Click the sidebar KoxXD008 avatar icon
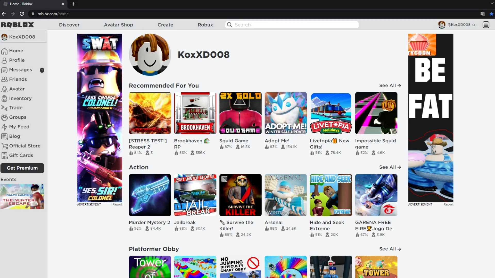 tap(4, 37)
